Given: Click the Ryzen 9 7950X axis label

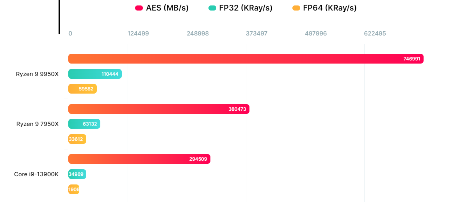Looking at the screenshot, I should tap(37, 124).
